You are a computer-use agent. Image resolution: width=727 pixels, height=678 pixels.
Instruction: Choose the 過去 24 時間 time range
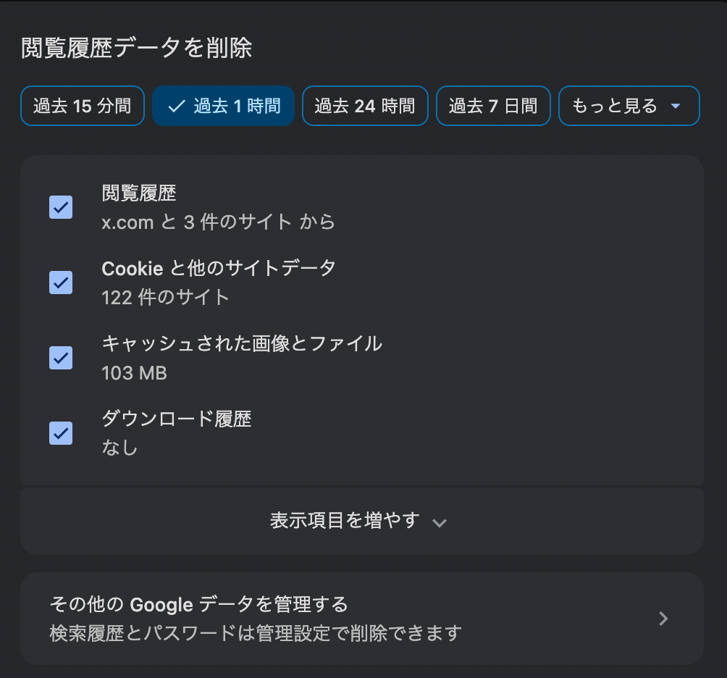(364, 106)
